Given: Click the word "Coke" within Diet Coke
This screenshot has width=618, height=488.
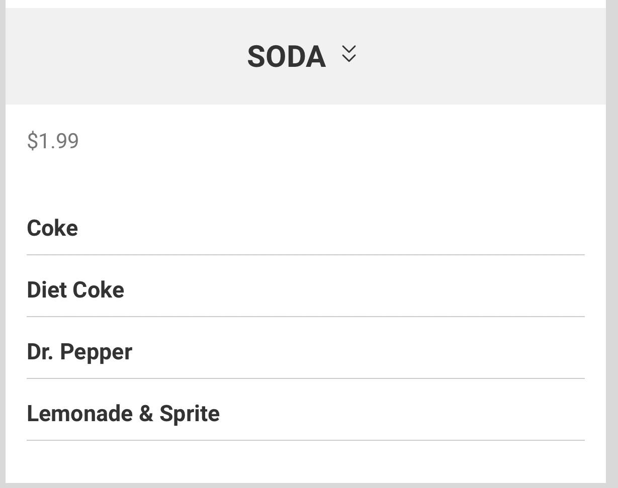Looking at the screenshot, I should coord(99,290).
